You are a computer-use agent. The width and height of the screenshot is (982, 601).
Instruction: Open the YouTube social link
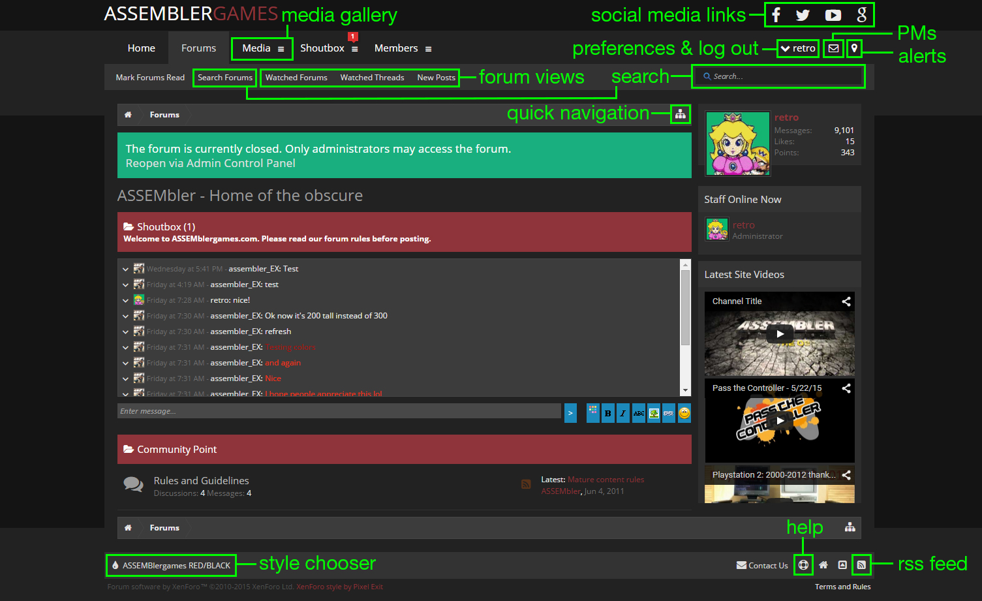pos(833,15)
